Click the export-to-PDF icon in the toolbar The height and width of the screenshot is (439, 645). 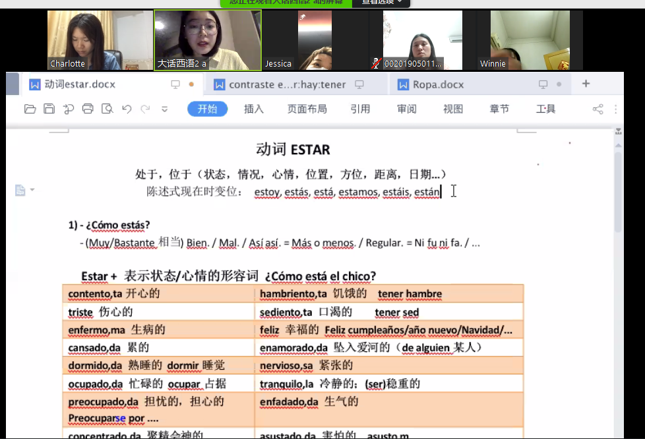(x=69, y=109)
